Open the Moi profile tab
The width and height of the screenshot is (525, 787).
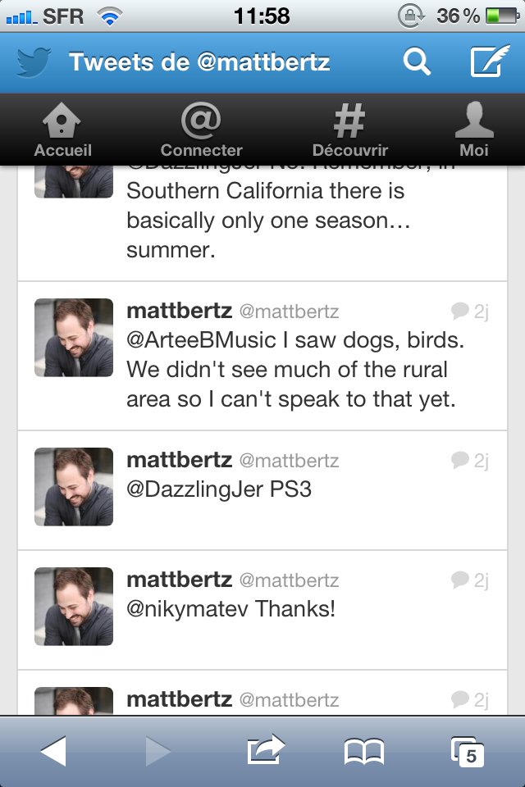[x=474, y=130]
